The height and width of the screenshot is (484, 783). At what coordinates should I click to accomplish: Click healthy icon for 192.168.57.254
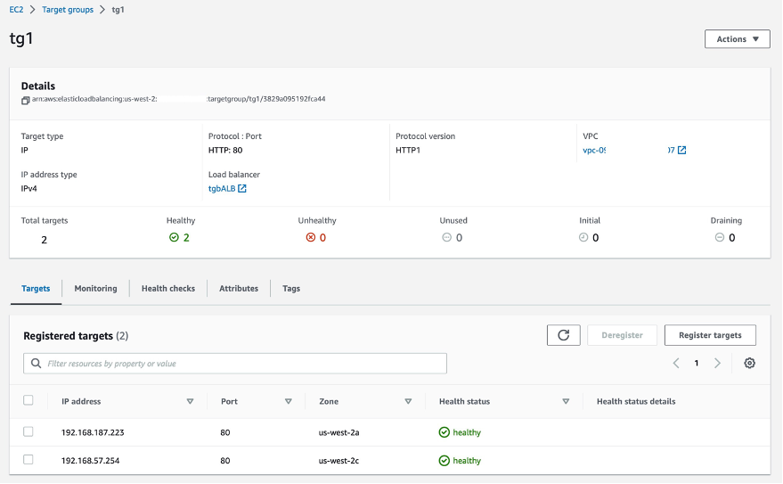444,461
